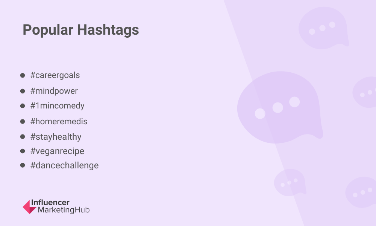This screenshot has height=226, width=376.
Task: Click the bullet beside #careergoals
Action: (23, 75)
